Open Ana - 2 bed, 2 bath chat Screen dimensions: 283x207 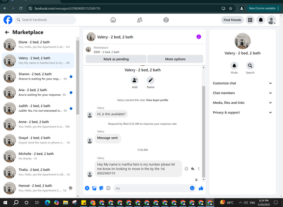tap(38, 92)
